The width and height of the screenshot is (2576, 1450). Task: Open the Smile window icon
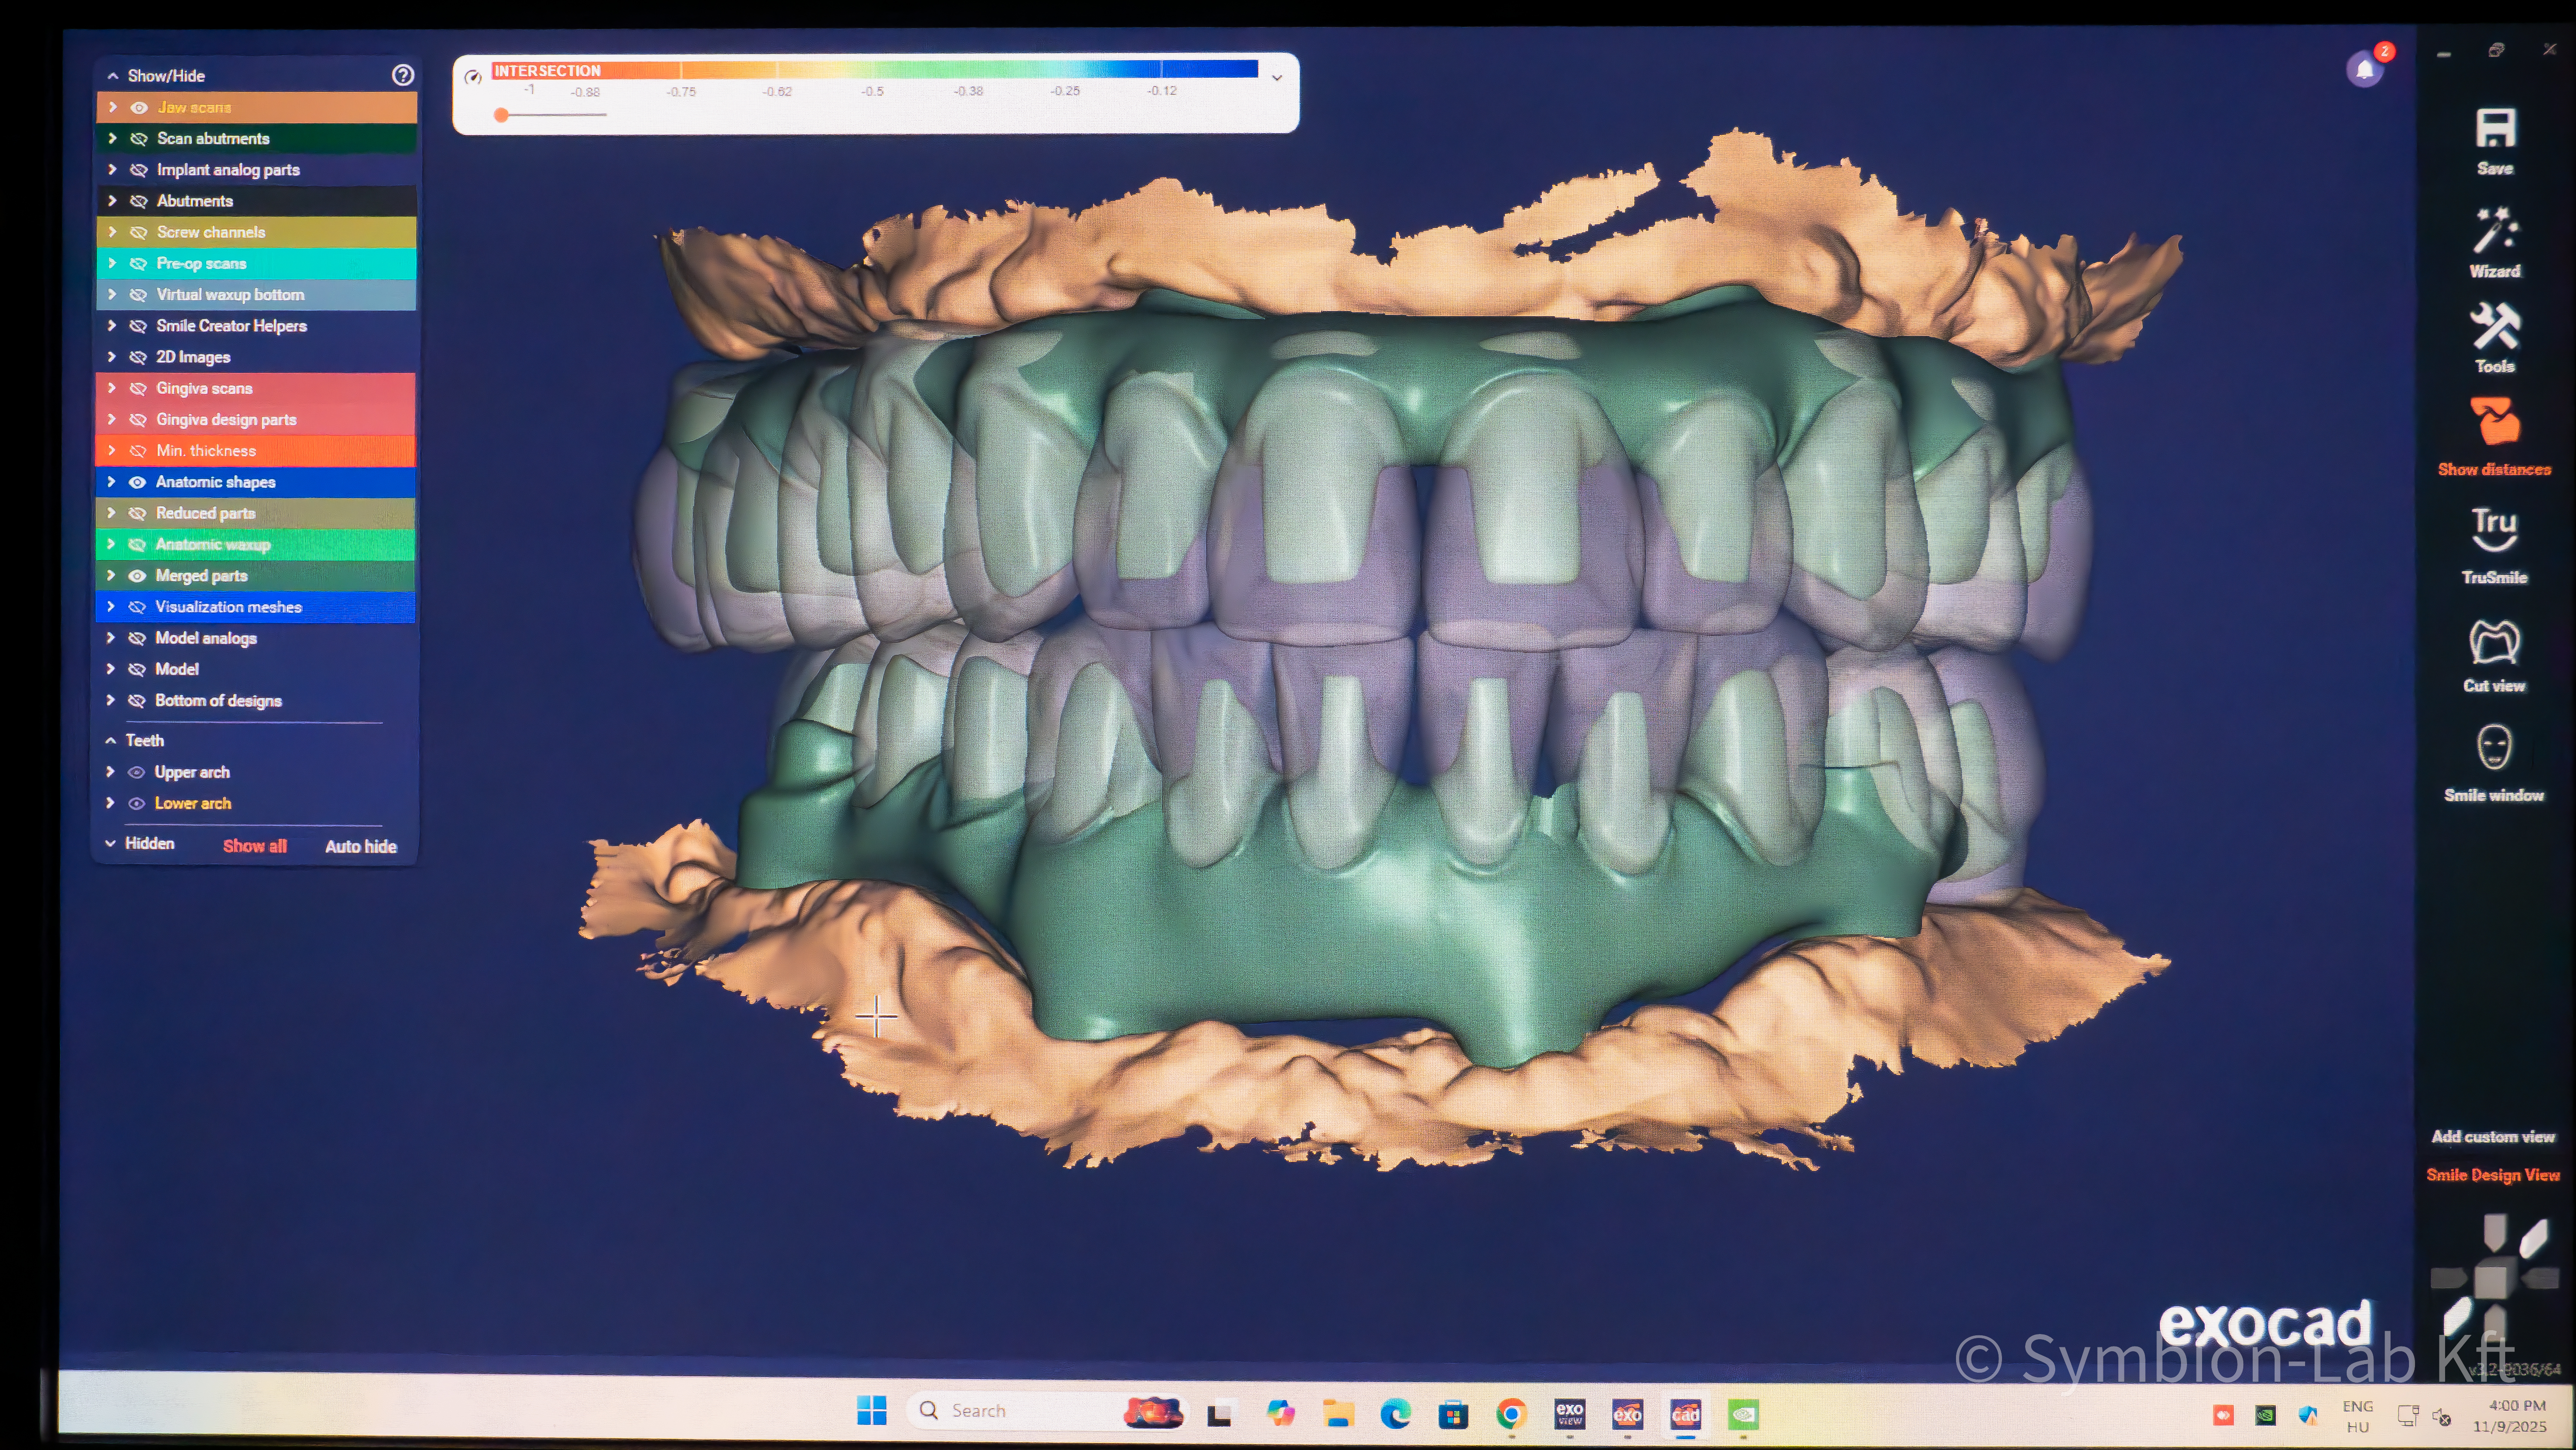pyautogui.click(x=2494, y=747)
